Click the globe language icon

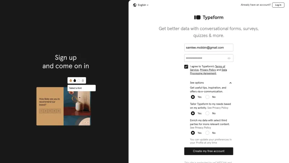coord(135,5)
